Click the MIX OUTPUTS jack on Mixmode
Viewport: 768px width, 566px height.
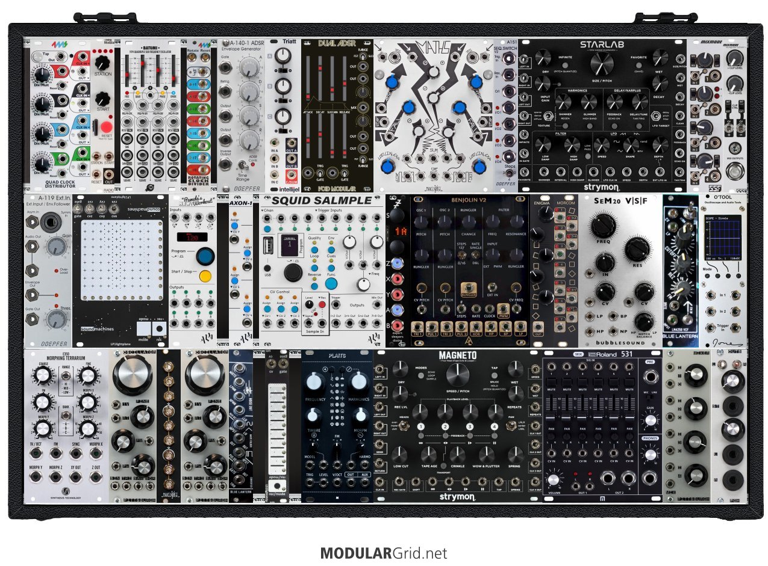734,172
